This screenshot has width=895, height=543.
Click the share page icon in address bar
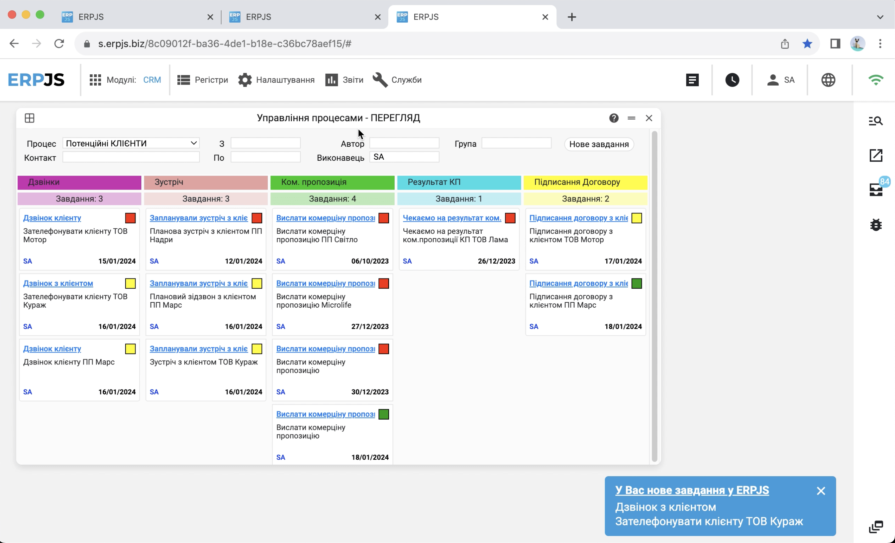click(785, 43)
